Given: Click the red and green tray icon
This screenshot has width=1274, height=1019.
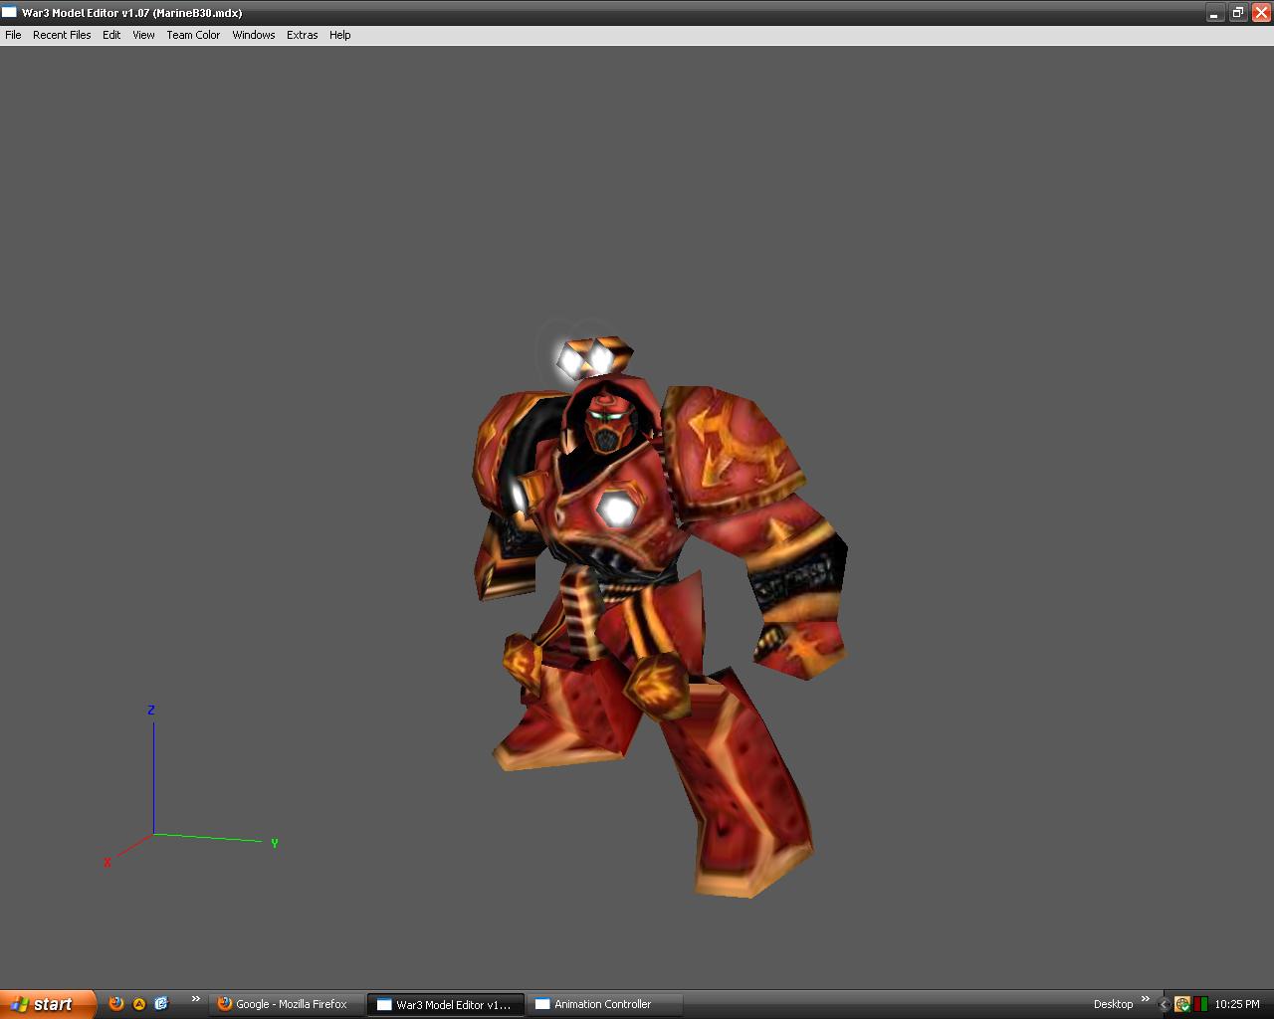Looking at the screenshot, I should click(x=1200, y=1004).
